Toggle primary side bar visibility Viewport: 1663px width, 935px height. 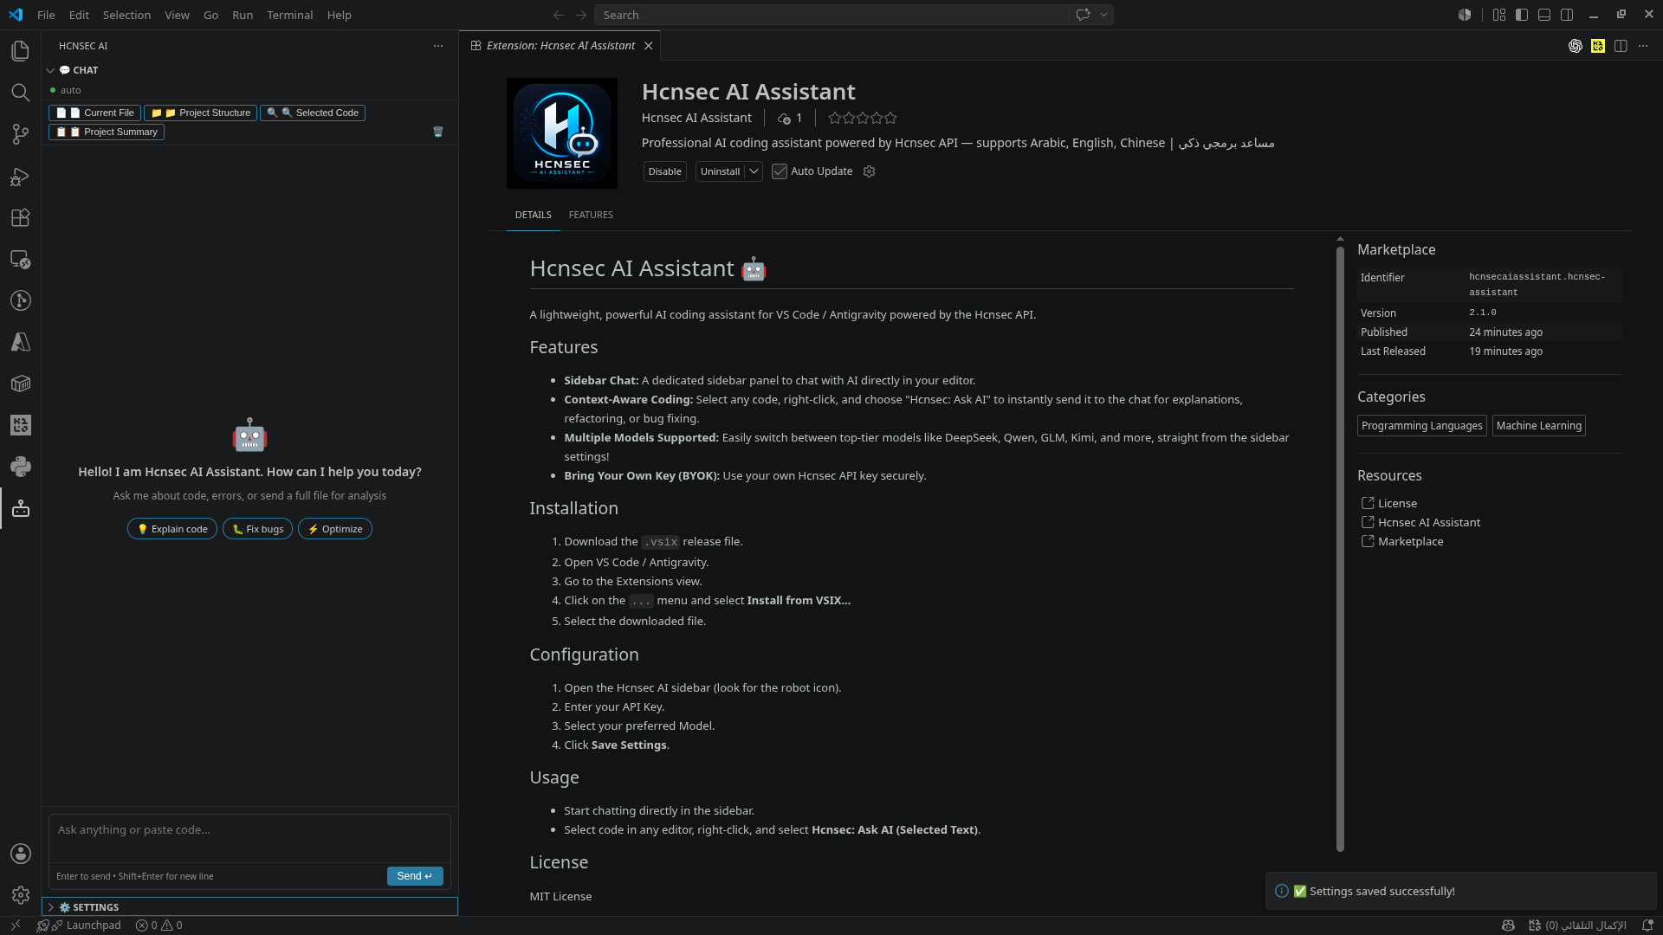1522,15
